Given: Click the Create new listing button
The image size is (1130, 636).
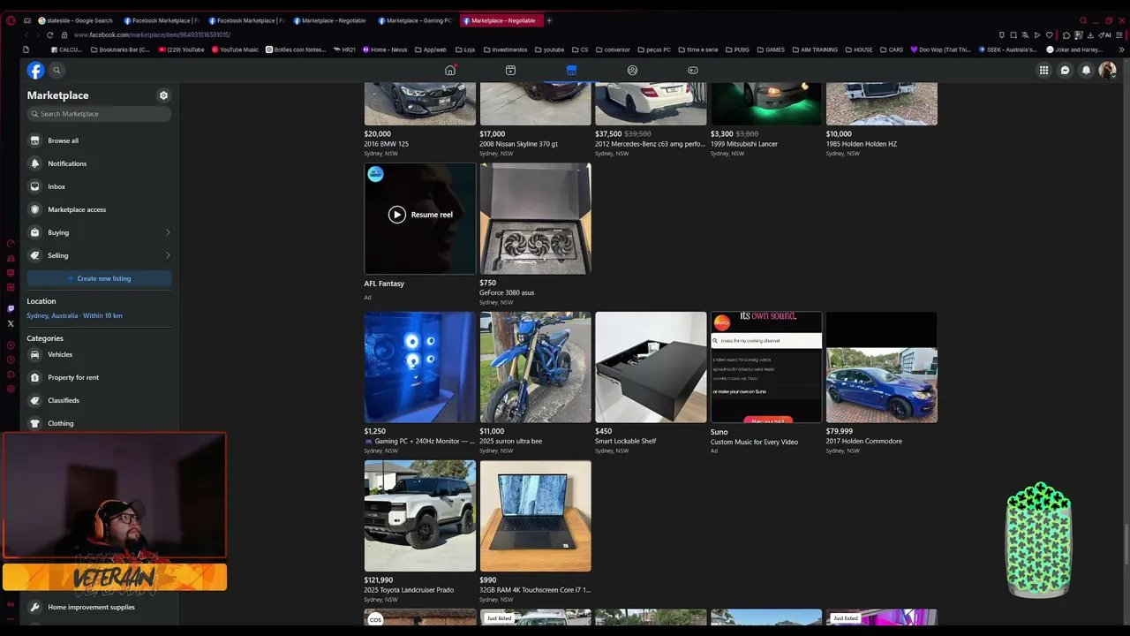Looking at the screenshot, I should tap(99, 278).
